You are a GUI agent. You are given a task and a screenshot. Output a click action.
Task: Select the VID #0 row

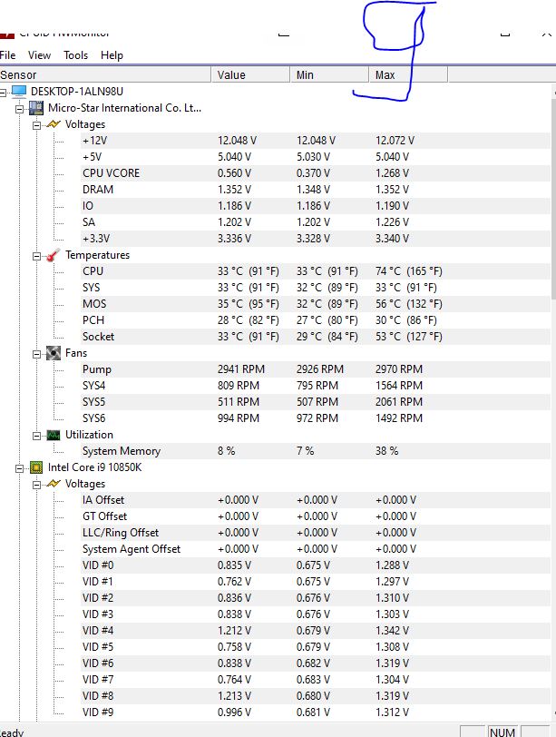(x=316, y=565)
